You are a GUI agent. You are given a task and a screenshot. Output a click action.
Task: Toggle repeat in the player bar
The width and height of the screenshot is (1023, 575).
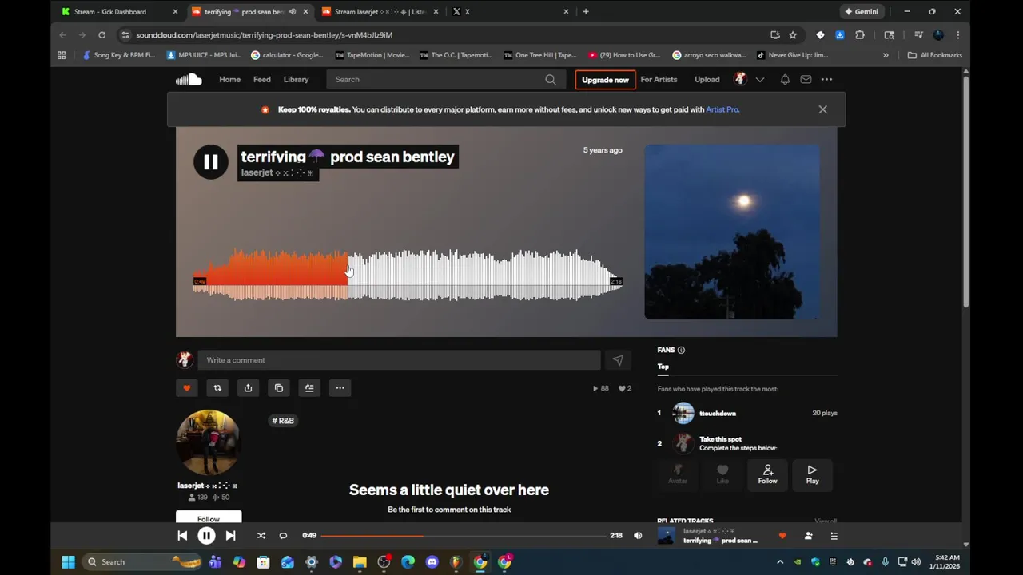coord(283,536)
